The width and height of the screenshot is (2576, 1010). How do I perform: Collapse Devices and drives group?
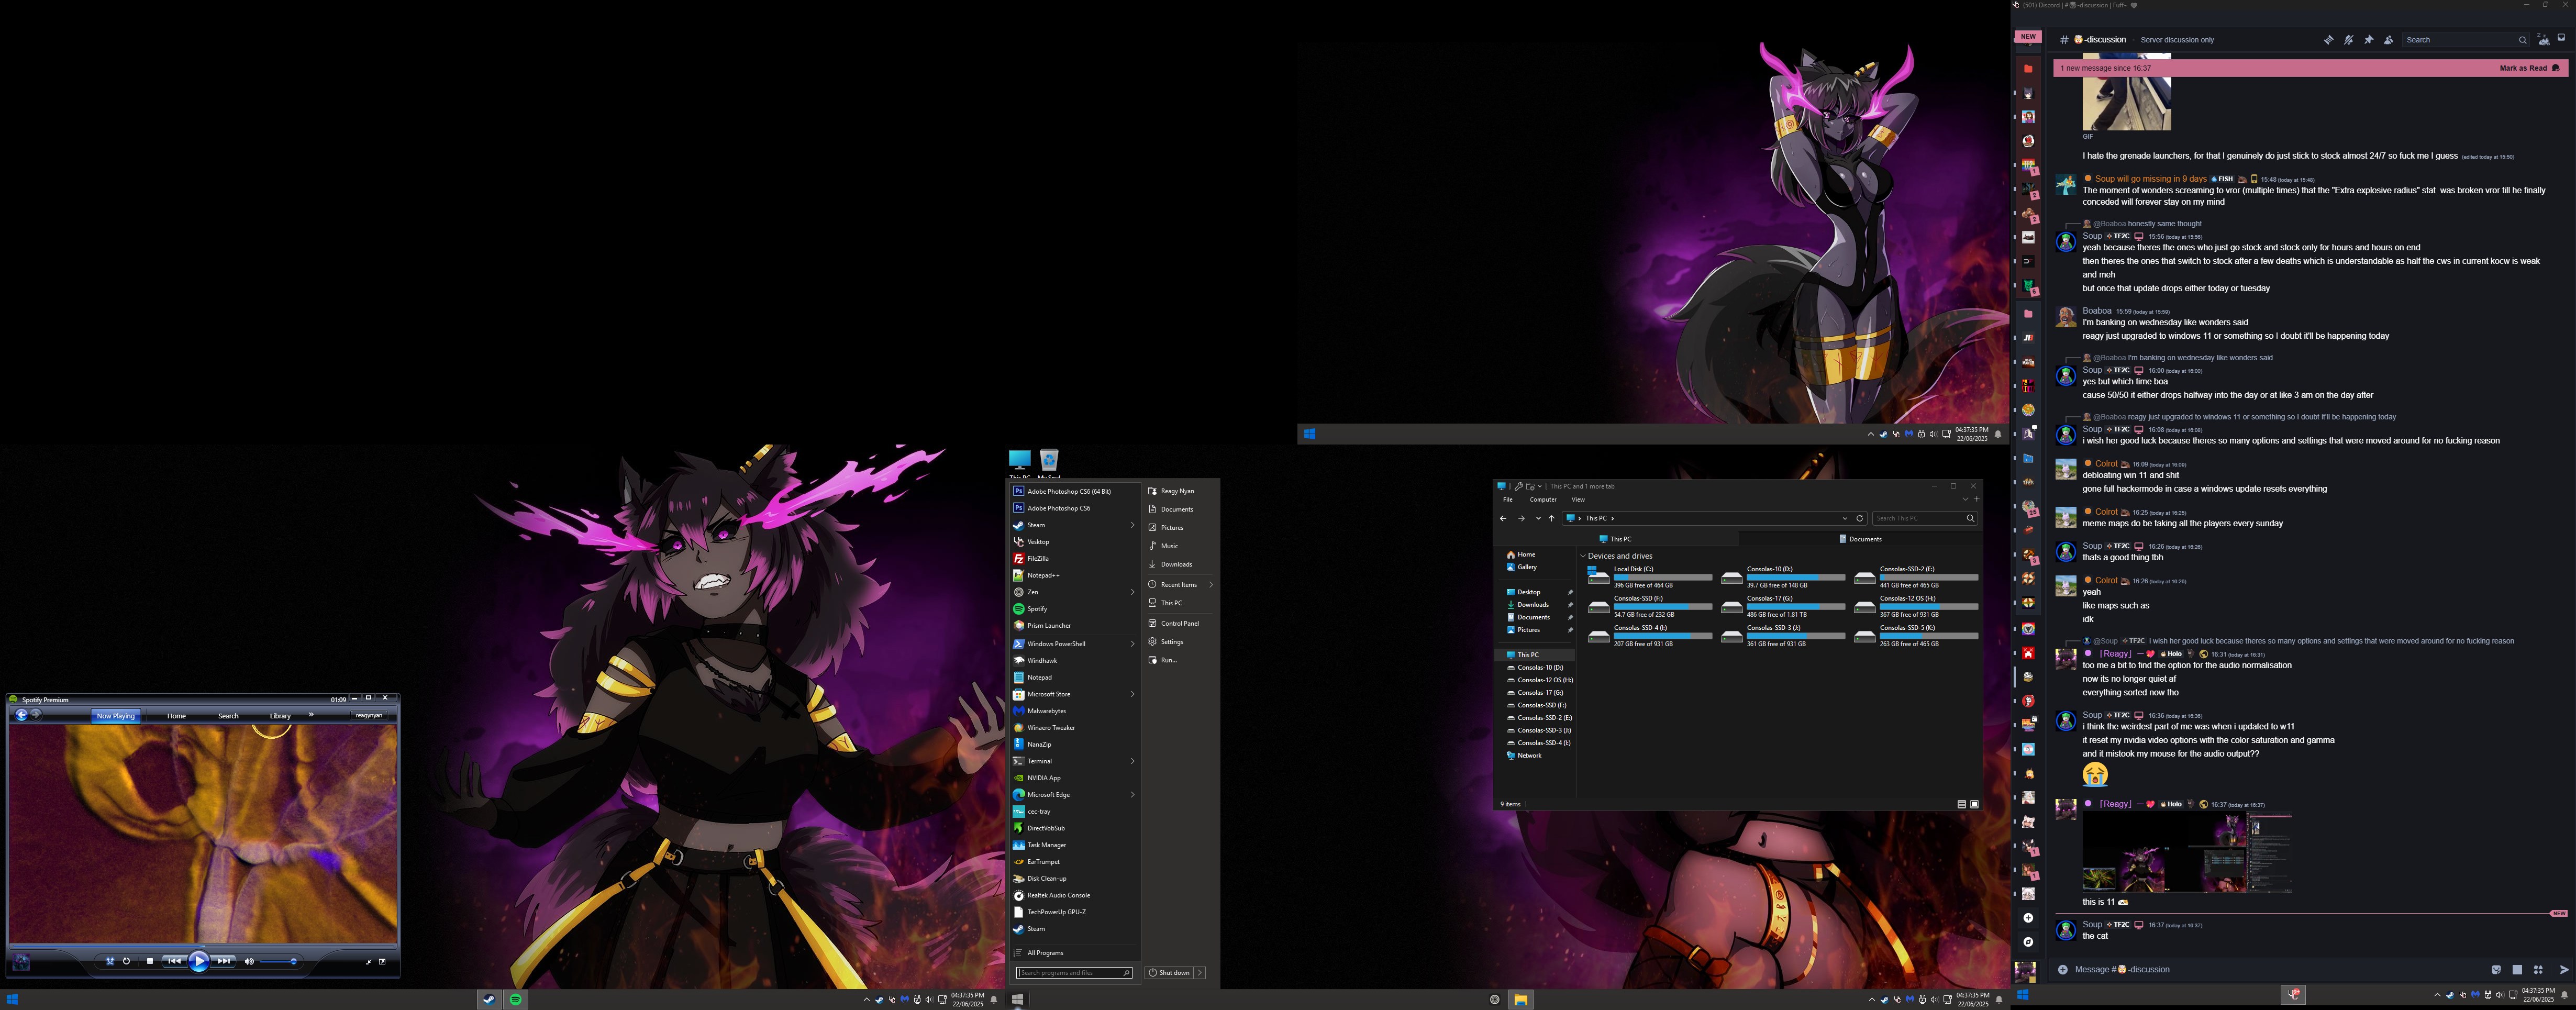coord(1583,556)
